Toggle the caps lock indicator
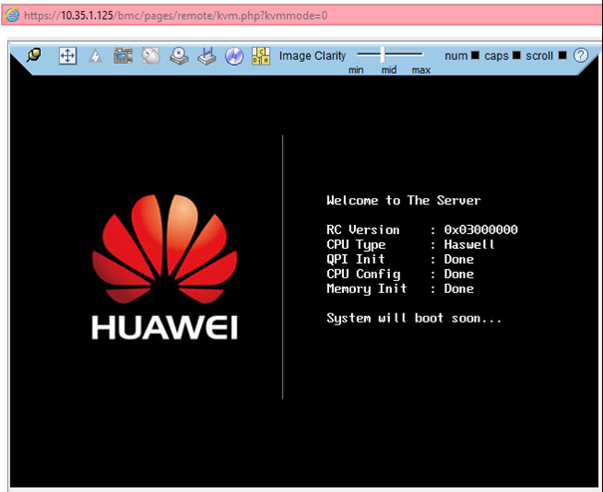 coord(517,56)
